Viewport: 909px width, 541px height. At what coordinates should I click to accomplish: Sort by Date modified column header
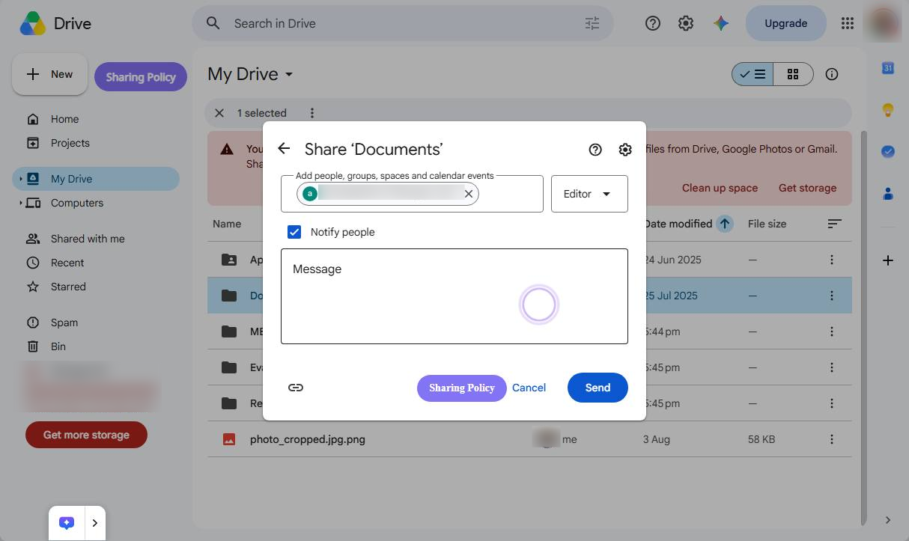(678, 224)
